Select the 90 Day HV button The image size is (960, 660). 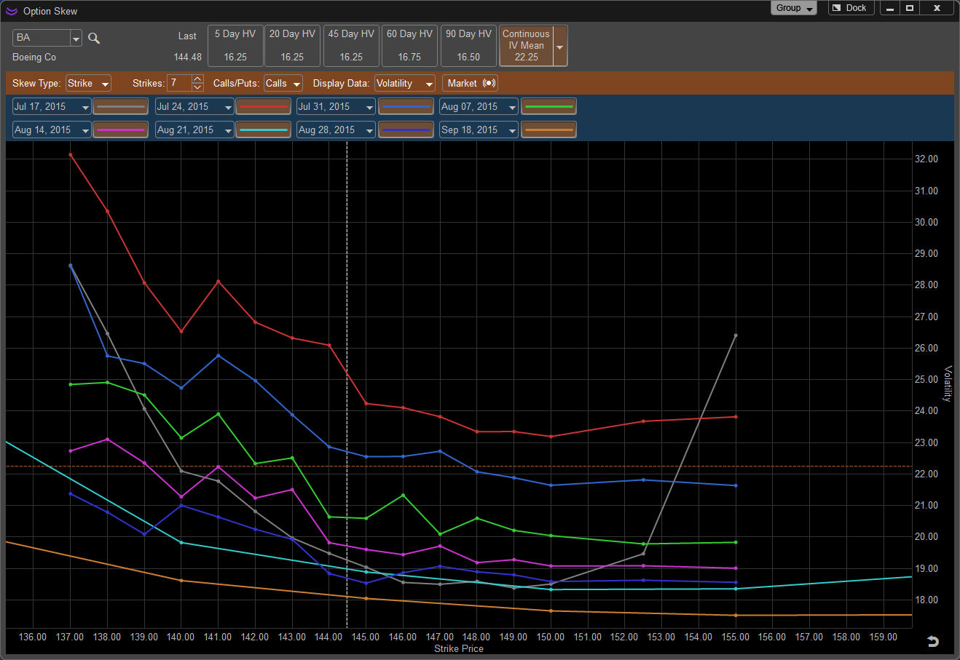[468, 45]
